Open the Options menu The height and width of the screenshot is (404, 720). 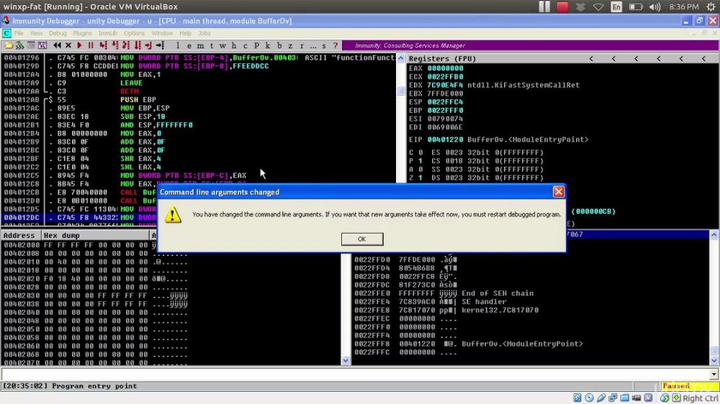134,33
